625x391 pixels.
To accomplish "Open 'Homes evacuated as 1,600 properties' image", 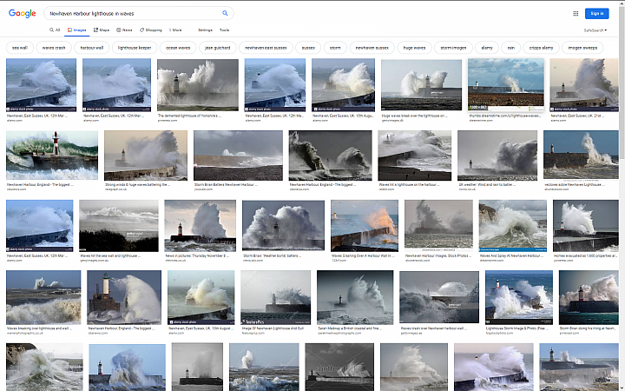I will [586, 226].
